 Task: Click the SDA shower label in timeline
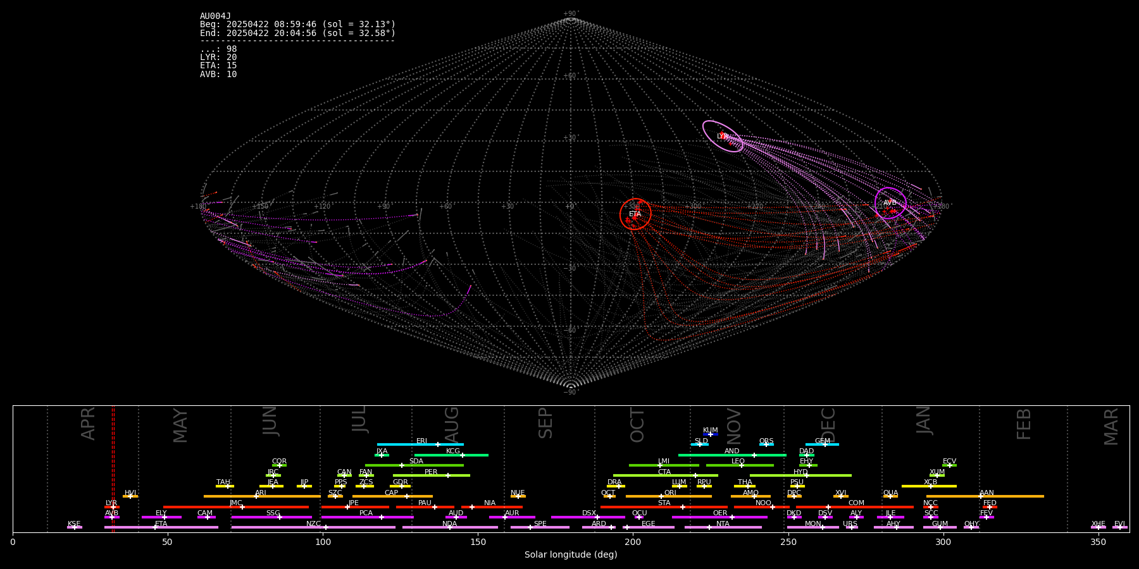(x=416, y=462)
